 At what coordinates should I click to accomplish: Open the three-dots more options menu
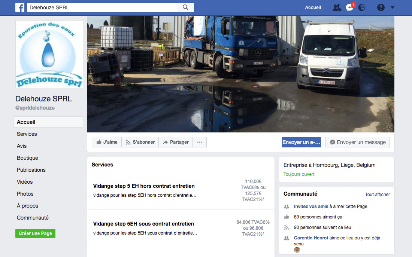(200, 142)
